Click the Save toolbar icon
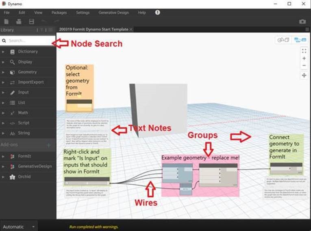Image resolution: width=311 pixels, height=231 pixels. [x=32, y=22]
